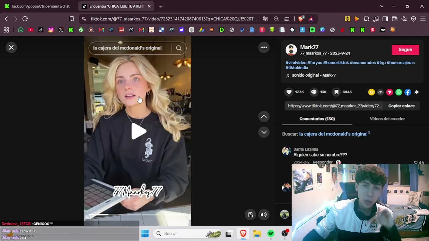Send to friends with the red paper plane icon
This screenshot has width=429, height=241.
[389, 92]
